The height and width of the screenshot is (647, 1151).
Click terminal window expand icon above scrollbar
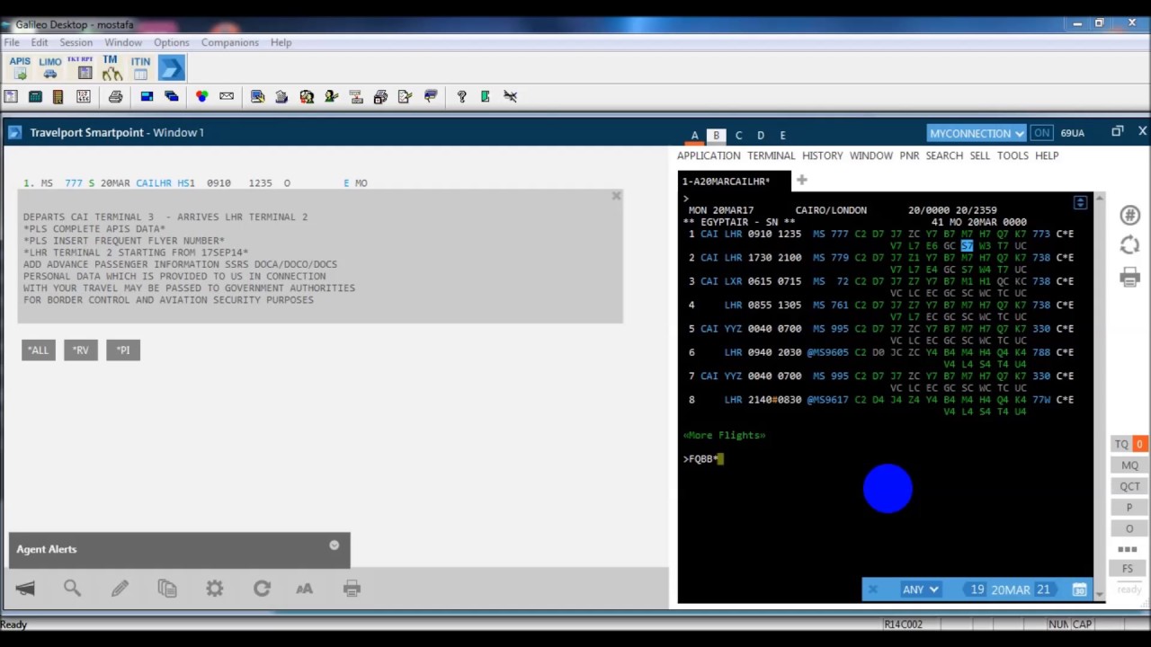point(1080,203)
